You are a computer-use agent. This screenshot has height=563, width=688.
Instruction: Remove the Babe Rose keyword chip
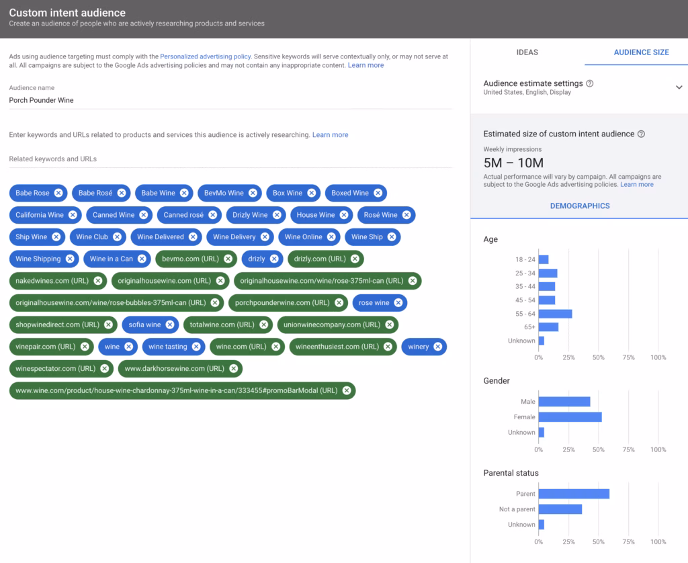click(x=58, y=193)
